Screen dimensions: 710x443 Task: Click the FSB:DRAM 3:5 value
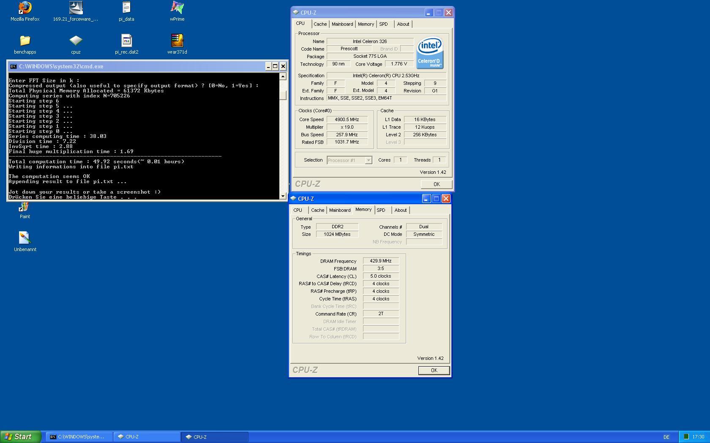381,269
